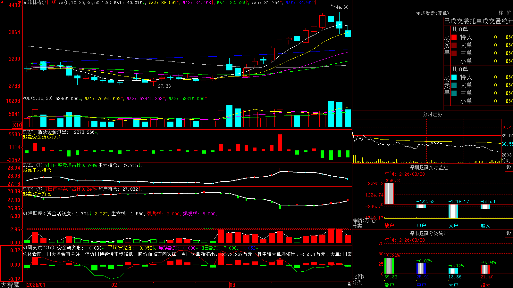Screen dimensions: 513x288
Task: Open 设 settings for 深圳超赢实时监控
Action: coord(509,167)
